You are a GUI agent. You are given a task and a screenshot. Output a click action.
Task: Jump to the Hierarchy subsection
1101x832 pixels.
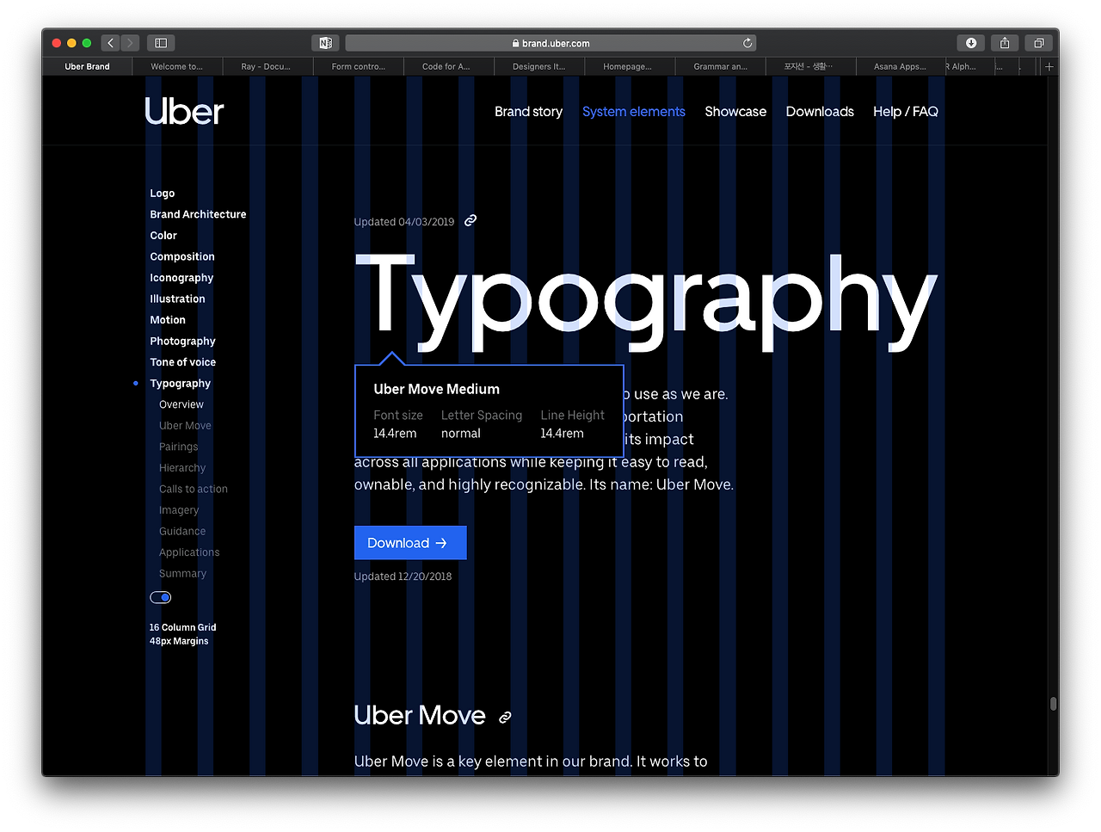click(x=182, y=468)
